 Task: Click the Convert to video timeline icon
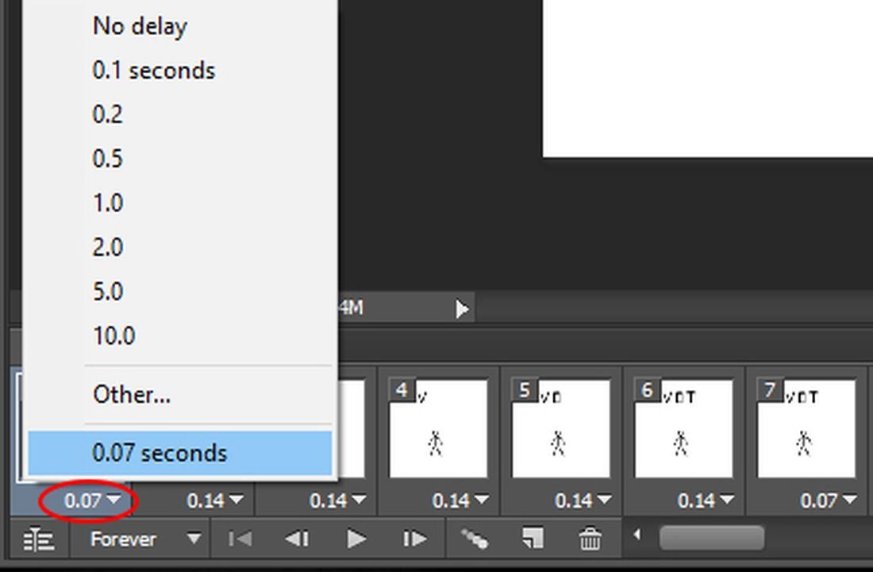tap(37, 539)
